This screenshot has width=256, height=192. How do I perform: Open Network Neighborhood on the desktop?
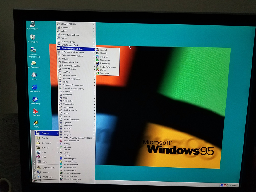[34, 52]
